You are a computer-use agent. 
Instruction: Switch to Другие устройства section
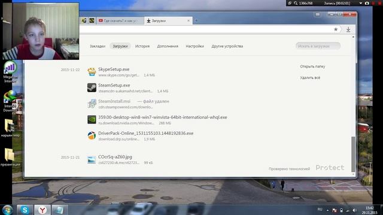pyautogui.click(x=227, y=46)
